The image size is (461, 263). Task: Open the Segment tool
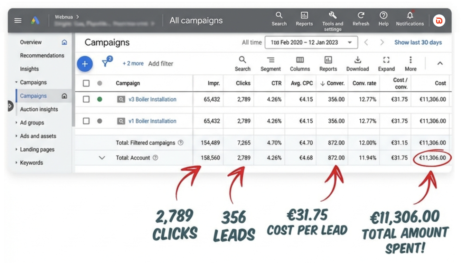pyautogui.click(x=271, y=64)
